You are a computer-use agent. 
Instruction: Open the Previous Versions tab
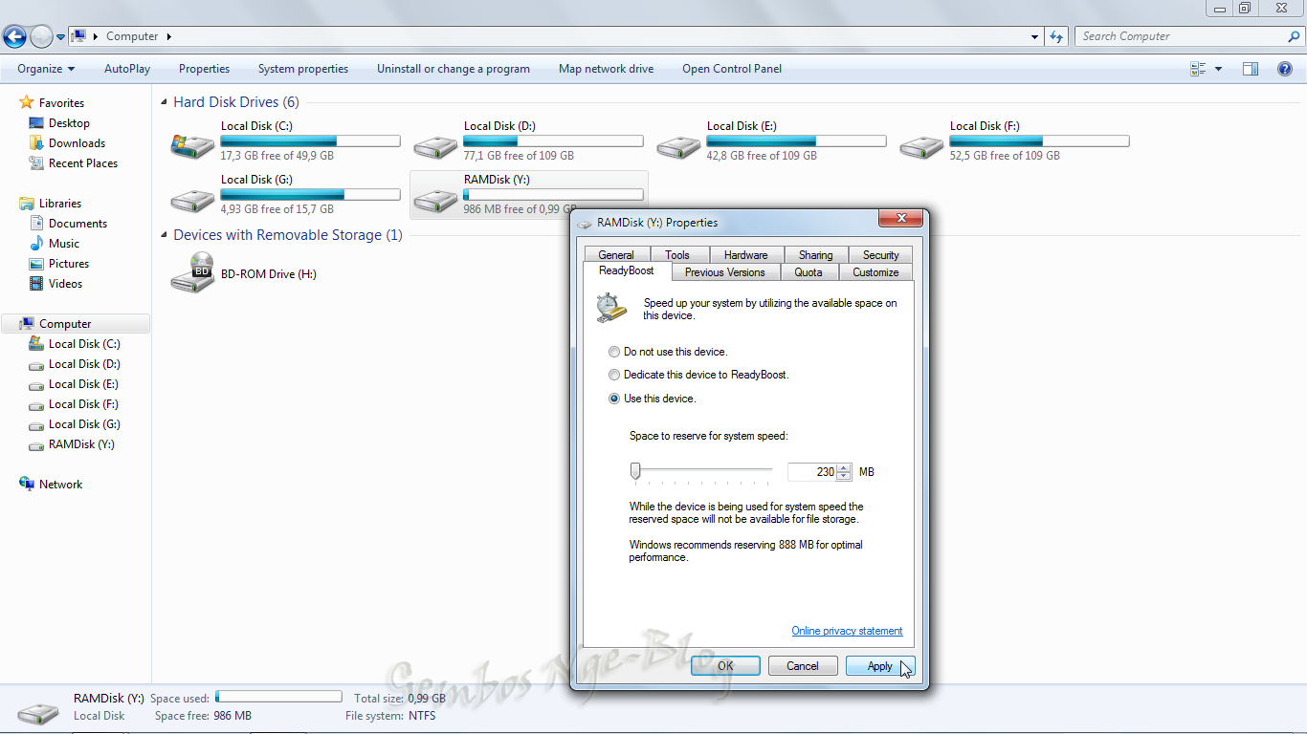[725, 272]
